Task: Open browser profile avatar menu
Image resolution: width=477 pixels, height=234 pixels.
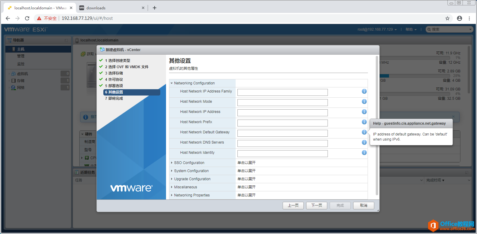Action: 460,18
